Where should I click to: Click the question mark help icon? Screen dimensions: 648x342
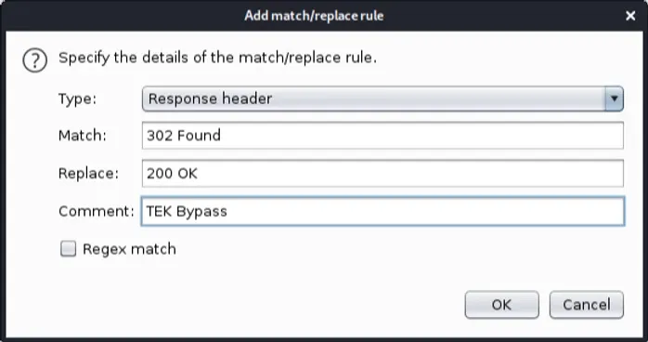click(x=34, y=60)
